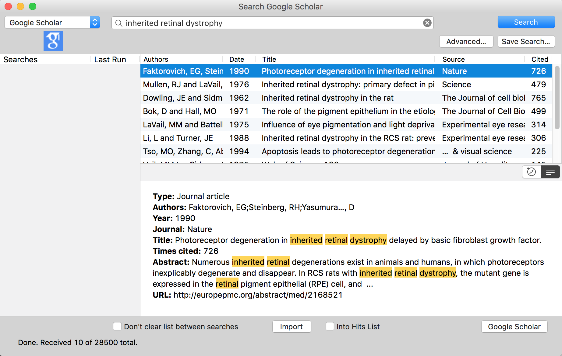562x356 pixels.
Task: Click the Searches column header
Action: click(46, 60)
